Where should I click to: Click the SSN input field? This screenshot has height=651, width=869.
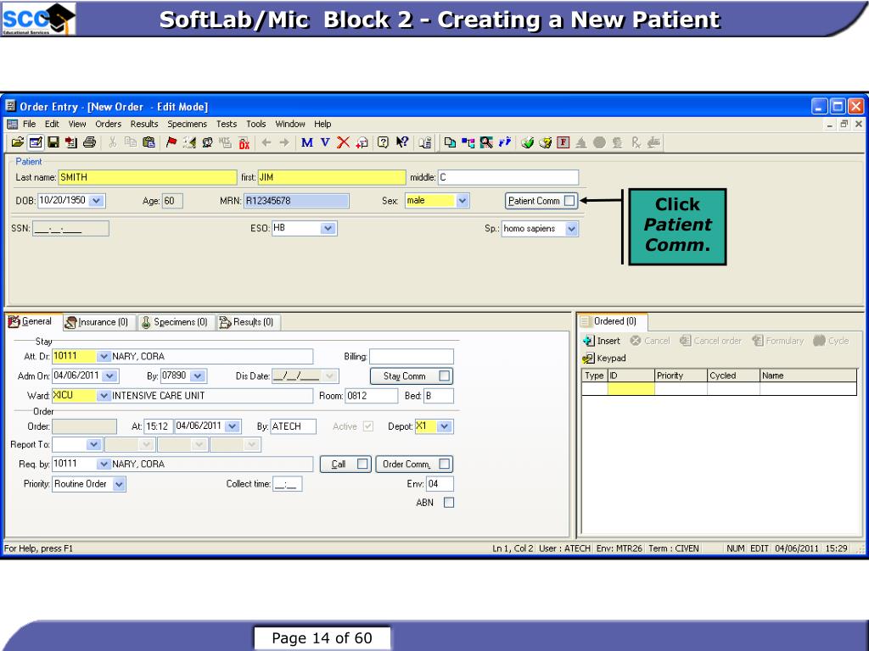[70, 229]
